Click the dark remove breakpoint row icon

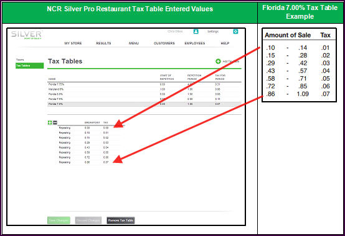coord(55,122)
